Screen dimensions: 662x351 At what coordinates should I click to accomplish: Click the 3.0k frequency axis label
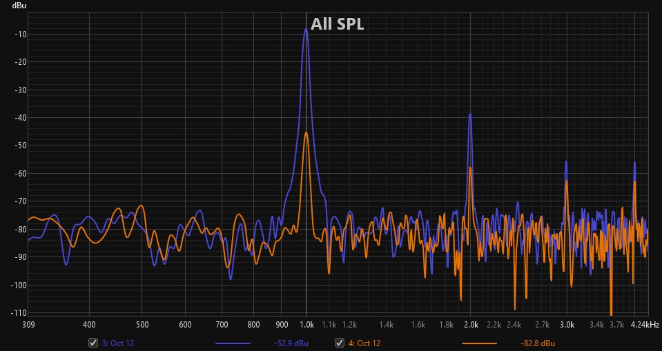pyautogui.click(x=567, y=325)
